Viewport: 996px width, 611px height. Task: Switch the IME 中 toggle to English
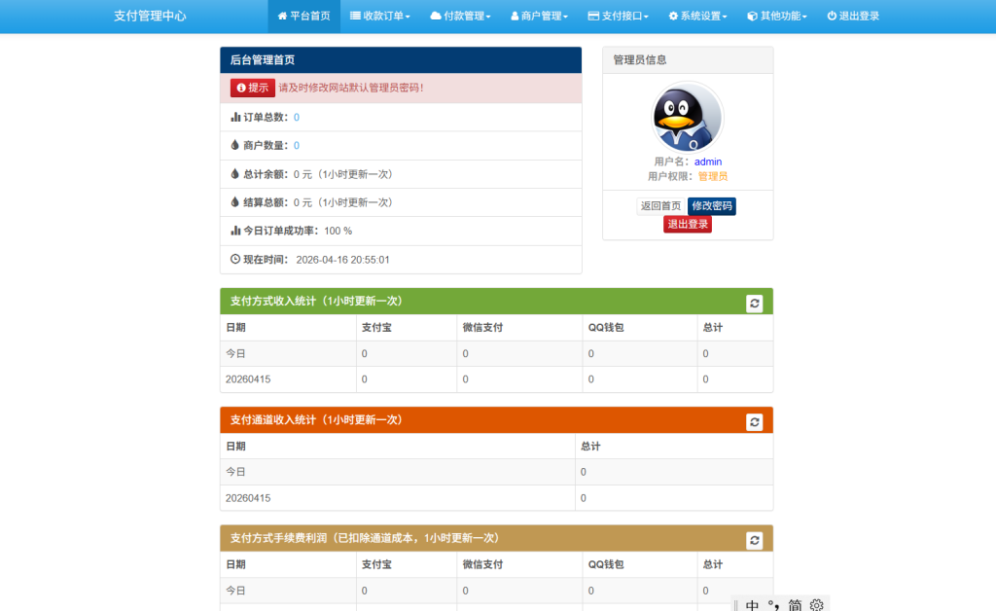[750, 604]
